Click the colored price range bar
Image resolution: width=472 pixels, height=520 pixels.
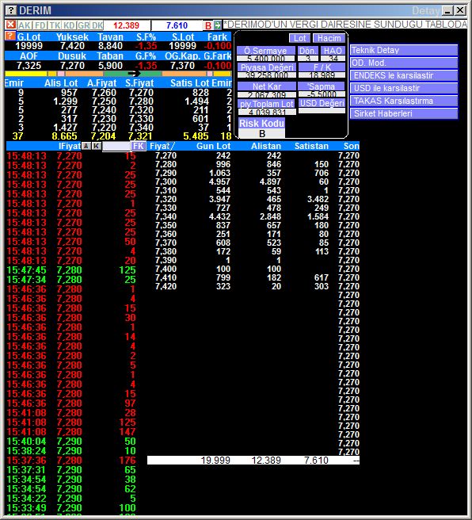pyautogui.click(x=118, y=74)
